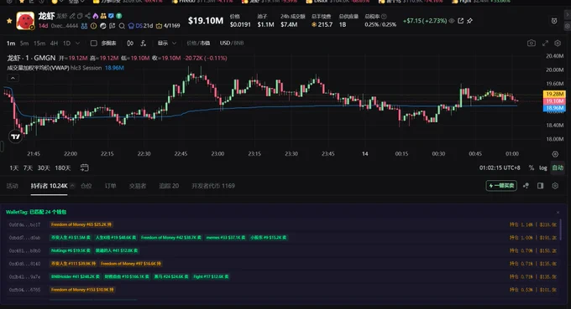
Task: Open the holder list settings gear
Action: (x=555, y=186)
